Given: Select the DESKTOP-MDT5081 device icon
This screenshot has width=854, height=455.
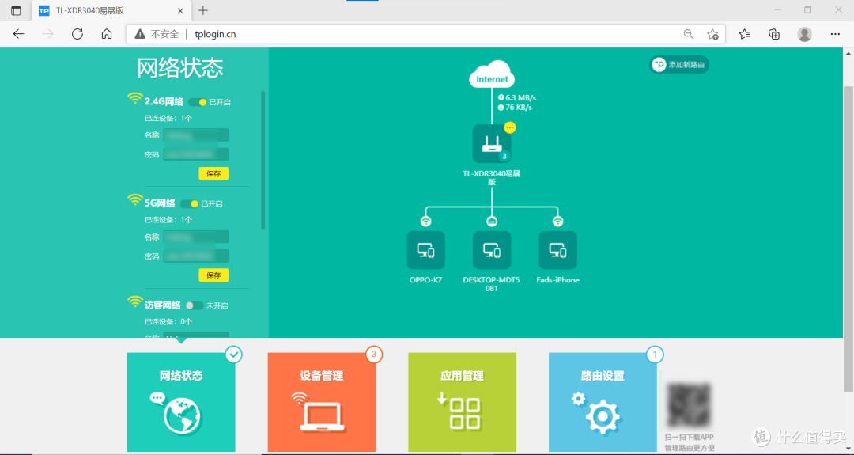Looking at the screenshot, I should pyautogui.click(x=492, y=250).
